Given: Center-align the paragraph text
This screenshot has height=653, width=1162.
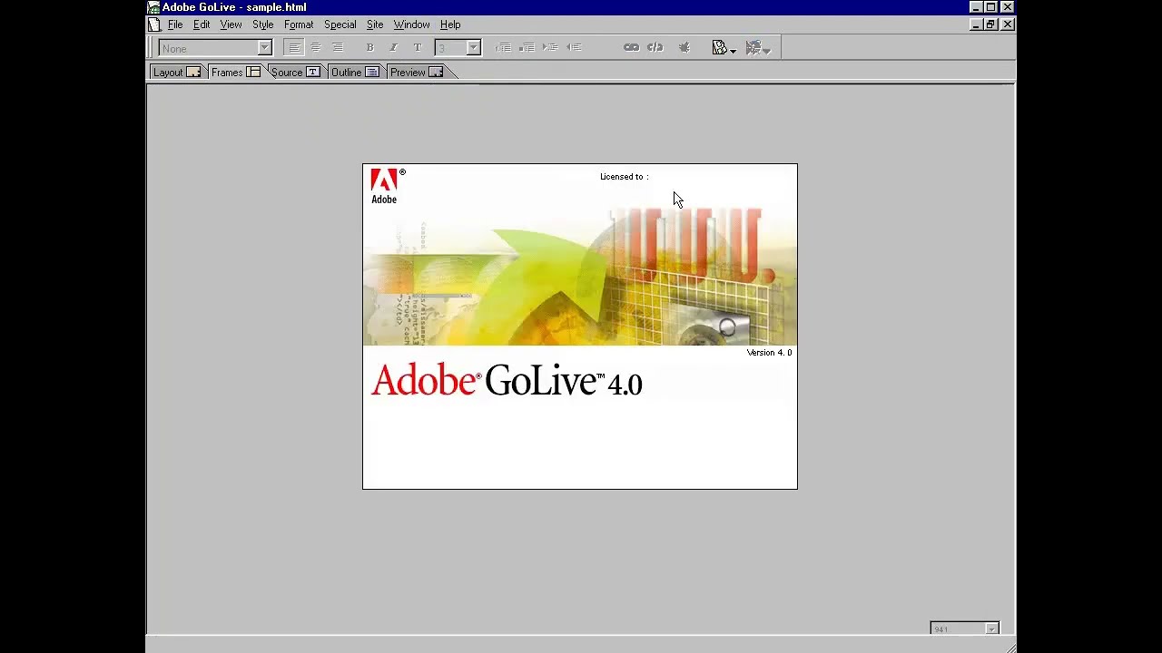Looking at the screenshot, I should point(316,48).
